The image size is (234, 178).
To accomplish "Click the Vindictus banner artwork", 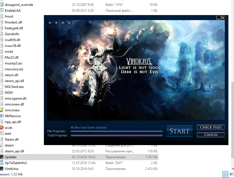I will coord(136,70).
